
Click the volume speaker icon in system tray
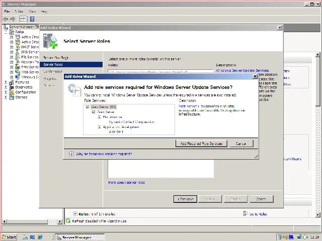coord(305,237)
